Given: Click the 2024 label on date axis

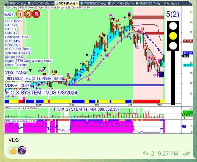Looking at the screenshot, I should (x=38, y=105).
